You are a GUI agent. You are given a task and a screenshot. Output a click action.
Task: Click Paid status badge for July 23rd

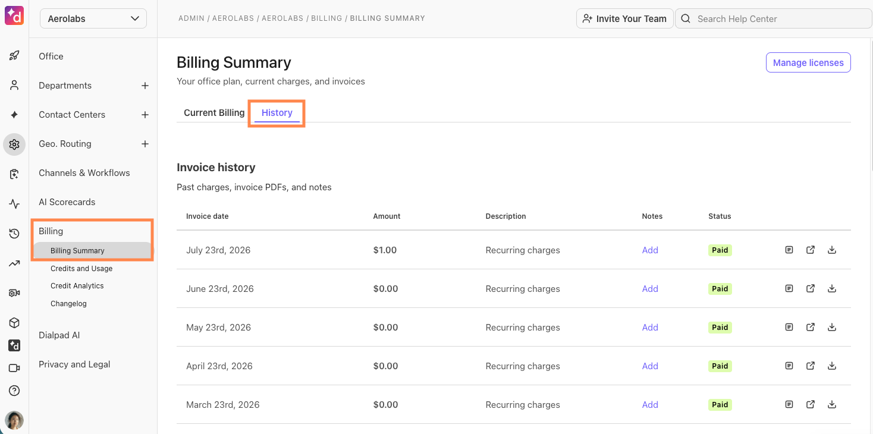[720, 250]
